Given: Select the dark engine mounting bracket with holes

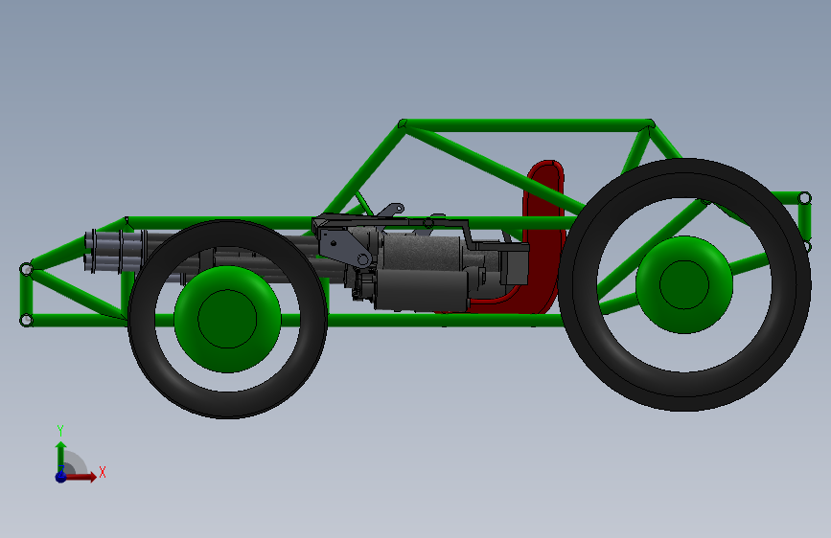Looking at the screenshot, I should 344,245.
